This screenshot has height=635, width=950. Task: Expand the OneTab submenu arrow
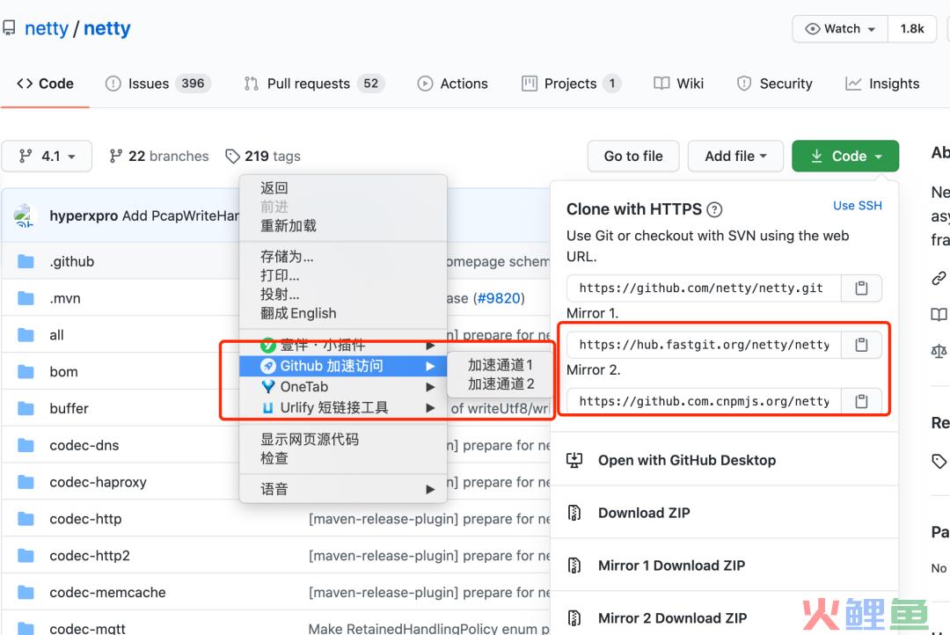tap(430, 387)
